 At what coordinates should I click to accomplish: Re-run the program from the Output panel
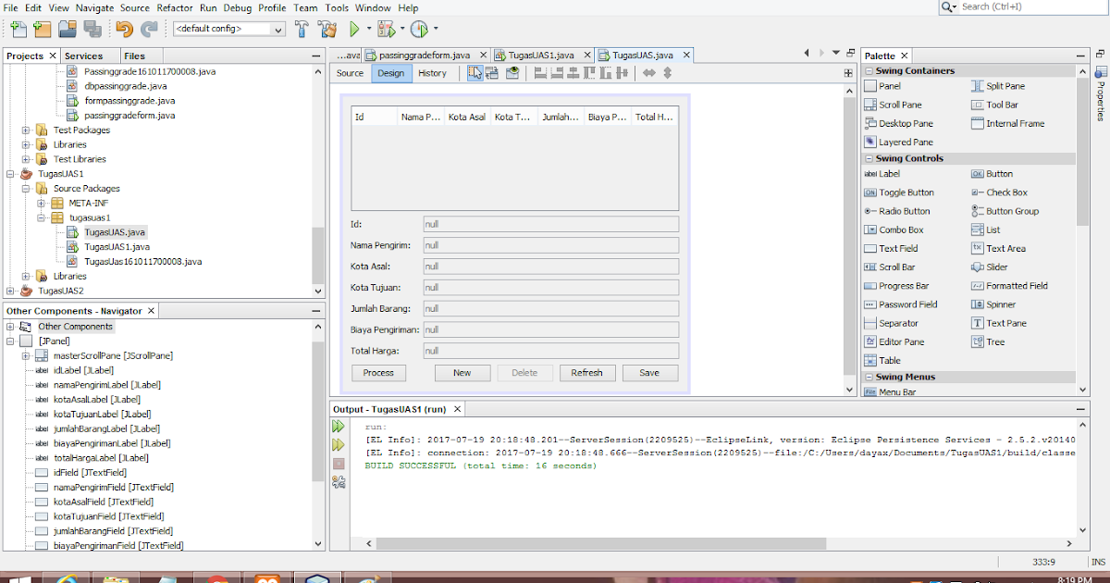[x=337, y=428]
